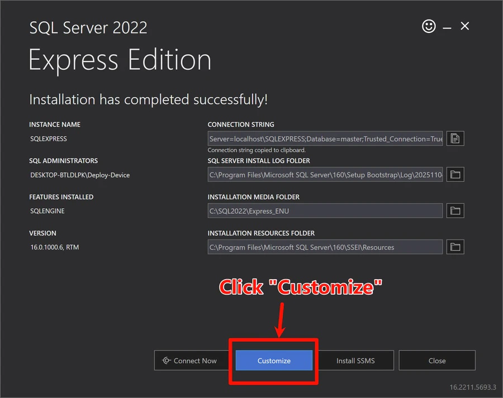Screen dimensions: 503x398
Task: Click the 'Connection string copied to clipboard' message
Action: point(257,150)
